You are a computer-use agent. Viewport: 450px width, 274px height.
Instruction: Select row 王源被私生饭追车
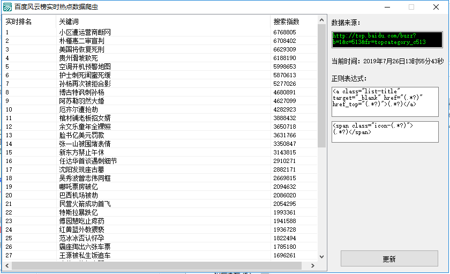point(160,255)
